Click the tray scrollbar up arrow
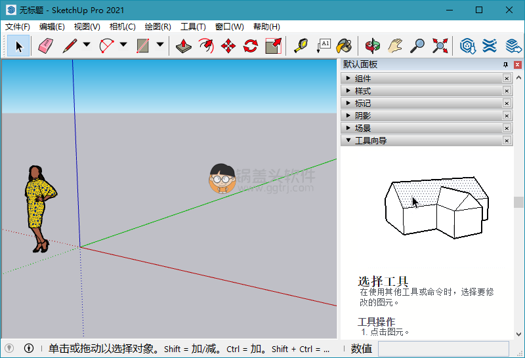This screenshot has width=525, height=358. tap(519, 77)
